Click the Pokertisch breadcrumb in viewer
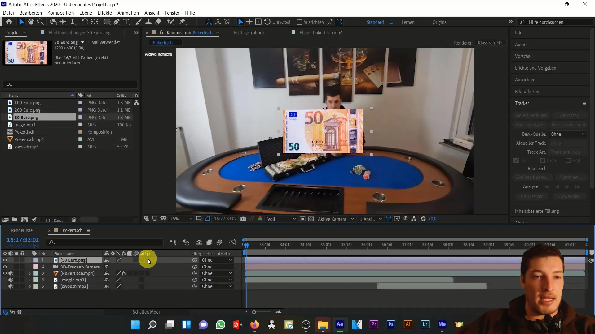This screenshot has width=595, height=334. tap(163, 43)
